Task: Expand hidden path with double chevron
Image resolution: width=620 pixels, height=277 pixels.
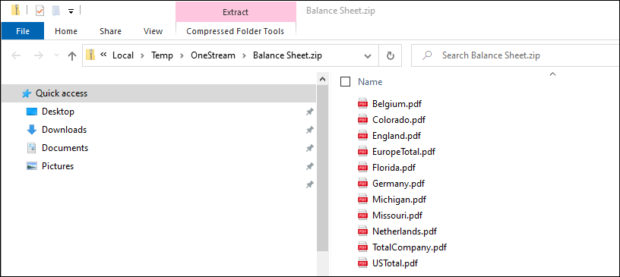Action: coord(103,55)
